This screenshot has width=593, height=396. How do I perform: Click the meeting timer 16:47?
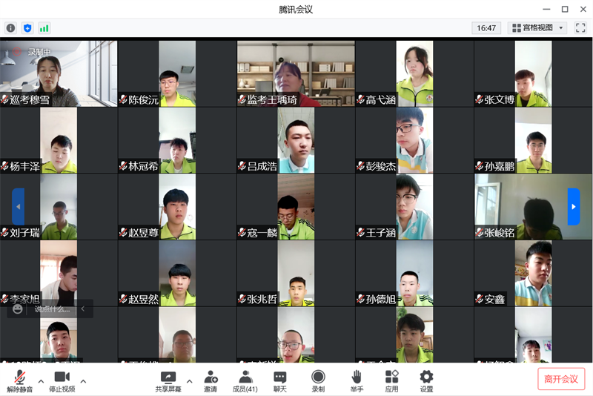[486, 28]
